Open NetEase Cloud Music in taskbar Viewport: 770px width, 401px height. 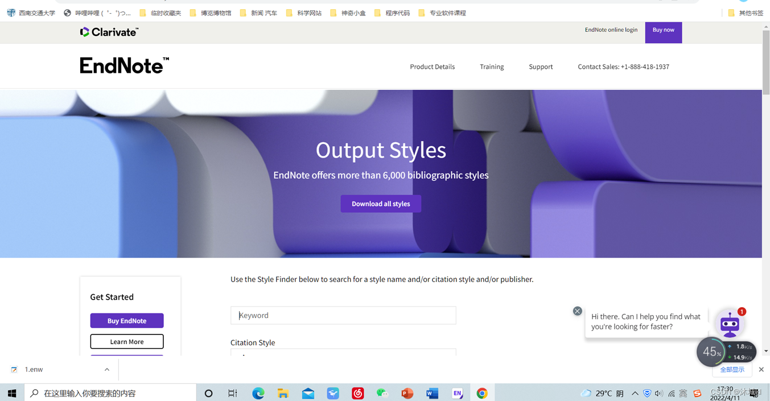[357, 393]
